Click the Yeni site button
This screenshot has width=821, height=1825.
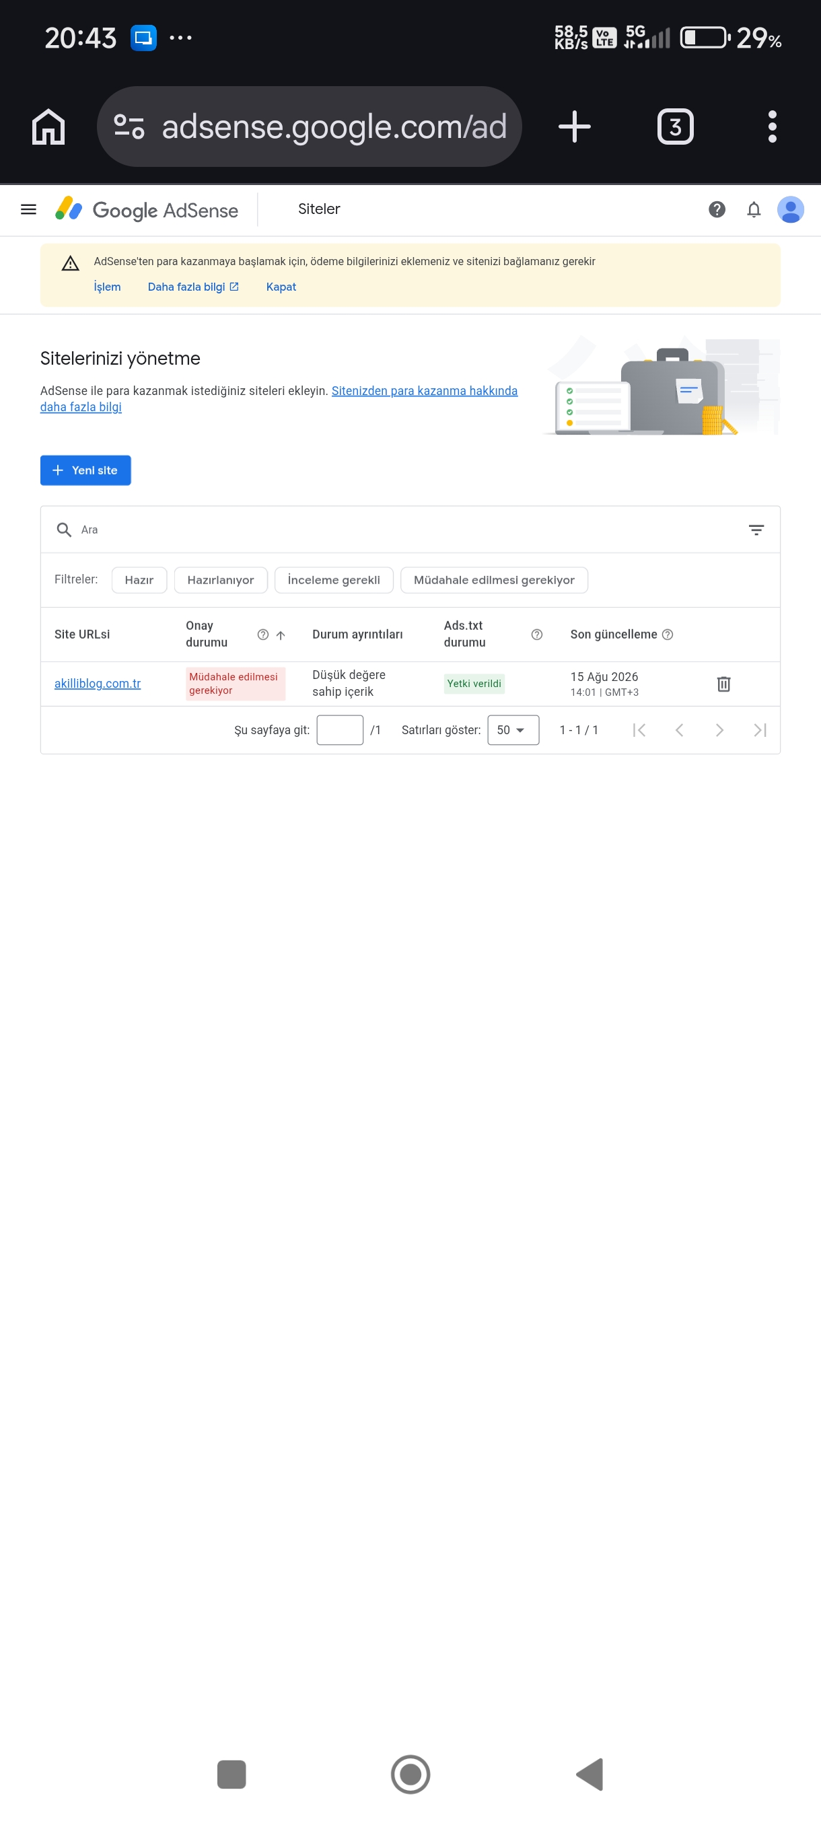point(85,470)
